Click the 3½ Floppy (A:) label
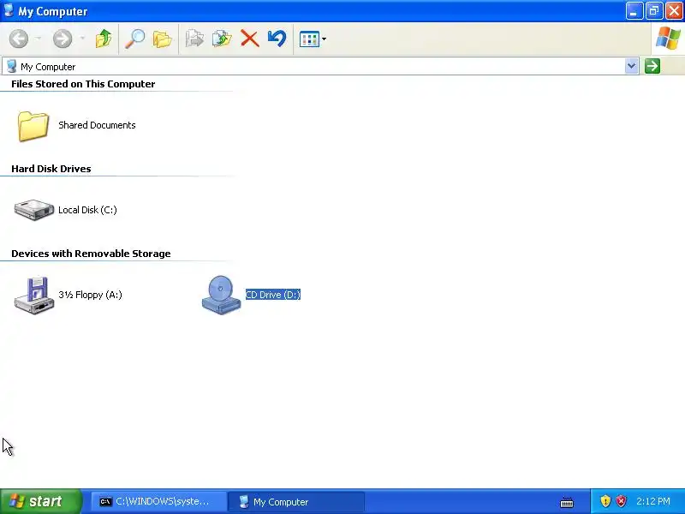The width and height of the screenshot is (685, 514). [90, 295]
